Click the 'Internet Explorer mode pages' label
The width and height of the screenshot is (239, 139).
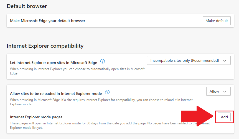[x=36, y=117]
